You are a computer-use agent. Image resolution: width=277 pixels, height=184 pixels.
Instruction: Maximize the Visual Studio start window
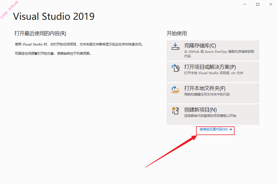[258, 4]
